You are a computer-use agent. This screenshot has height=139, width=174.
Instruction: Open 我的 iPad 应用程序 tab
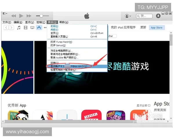click(123, 28)
